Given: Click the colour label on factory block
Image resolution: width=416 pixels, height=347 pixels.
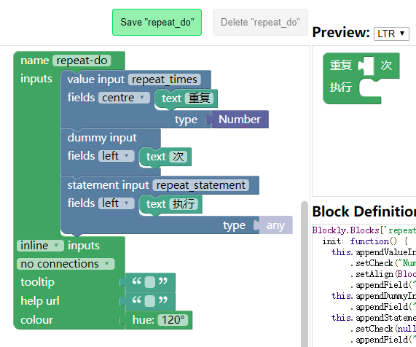Looking at the screenshot, I should 37,320.
